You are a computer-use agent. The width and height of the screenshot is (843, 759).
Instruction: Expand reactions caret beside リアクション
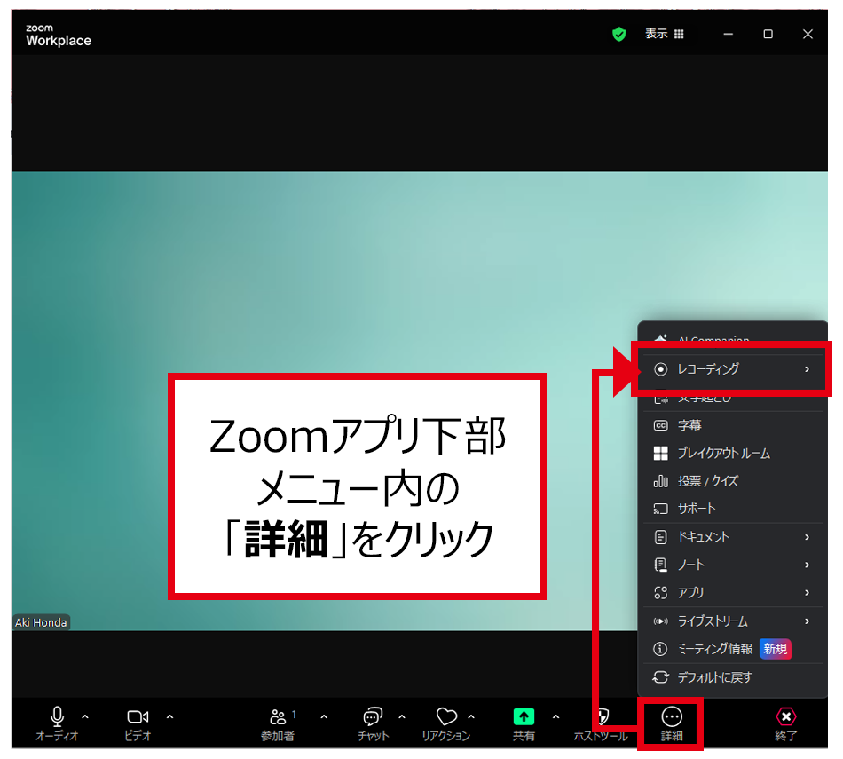point(471,717)
